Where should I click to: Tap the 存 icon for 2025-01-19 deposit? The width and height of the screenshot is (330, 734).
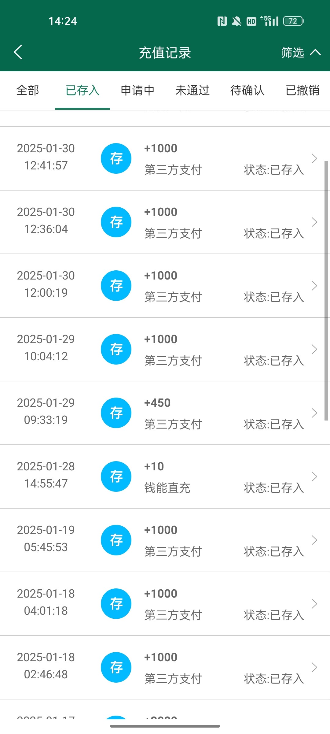116,540
